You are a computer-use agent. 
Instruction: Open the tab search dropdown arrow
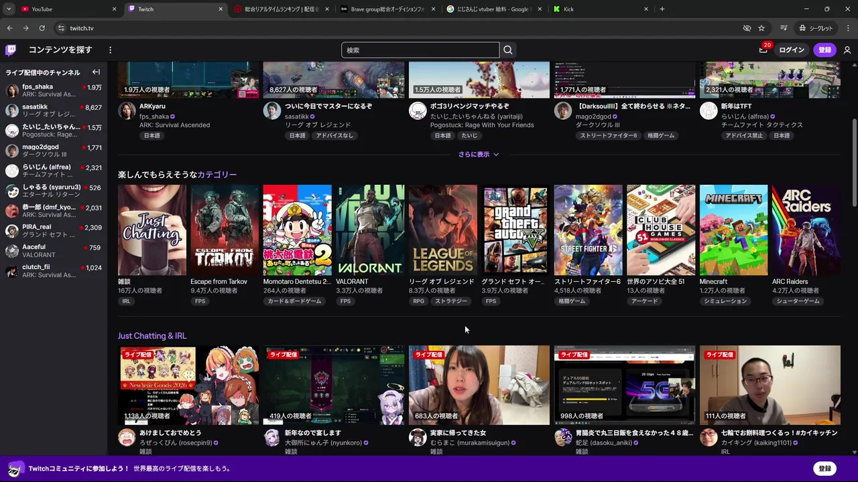pos(9,9)
